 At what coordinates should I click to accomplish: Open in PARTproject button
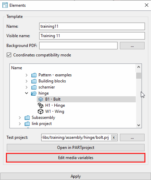pos(76,148)
